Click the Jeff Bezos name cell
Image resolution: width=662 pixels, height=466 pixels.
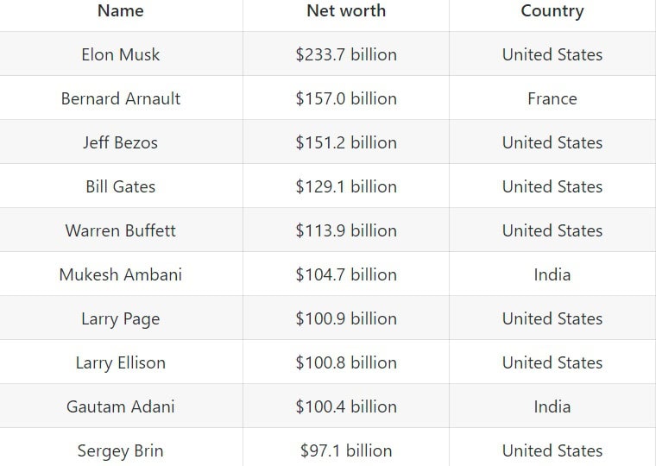pyautogui.click(x=121, y=142)
